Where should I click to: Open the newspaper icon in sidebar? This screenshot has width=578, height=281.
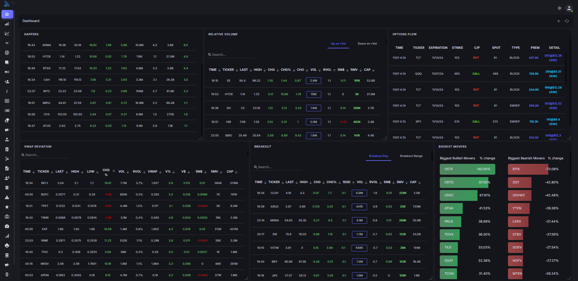pyautogui.click(x=7, y=101)
